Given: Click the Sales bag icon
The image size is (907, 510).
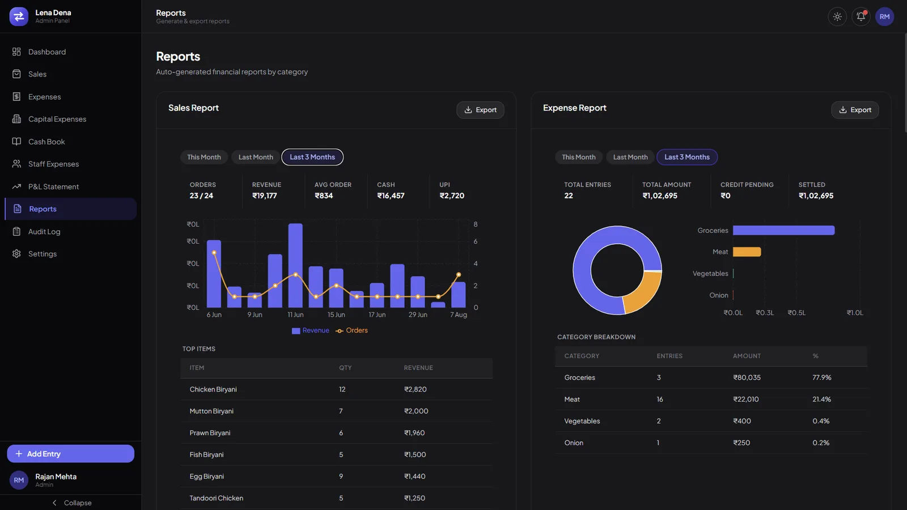Looking at the screenshot, I should click(16, 74).
